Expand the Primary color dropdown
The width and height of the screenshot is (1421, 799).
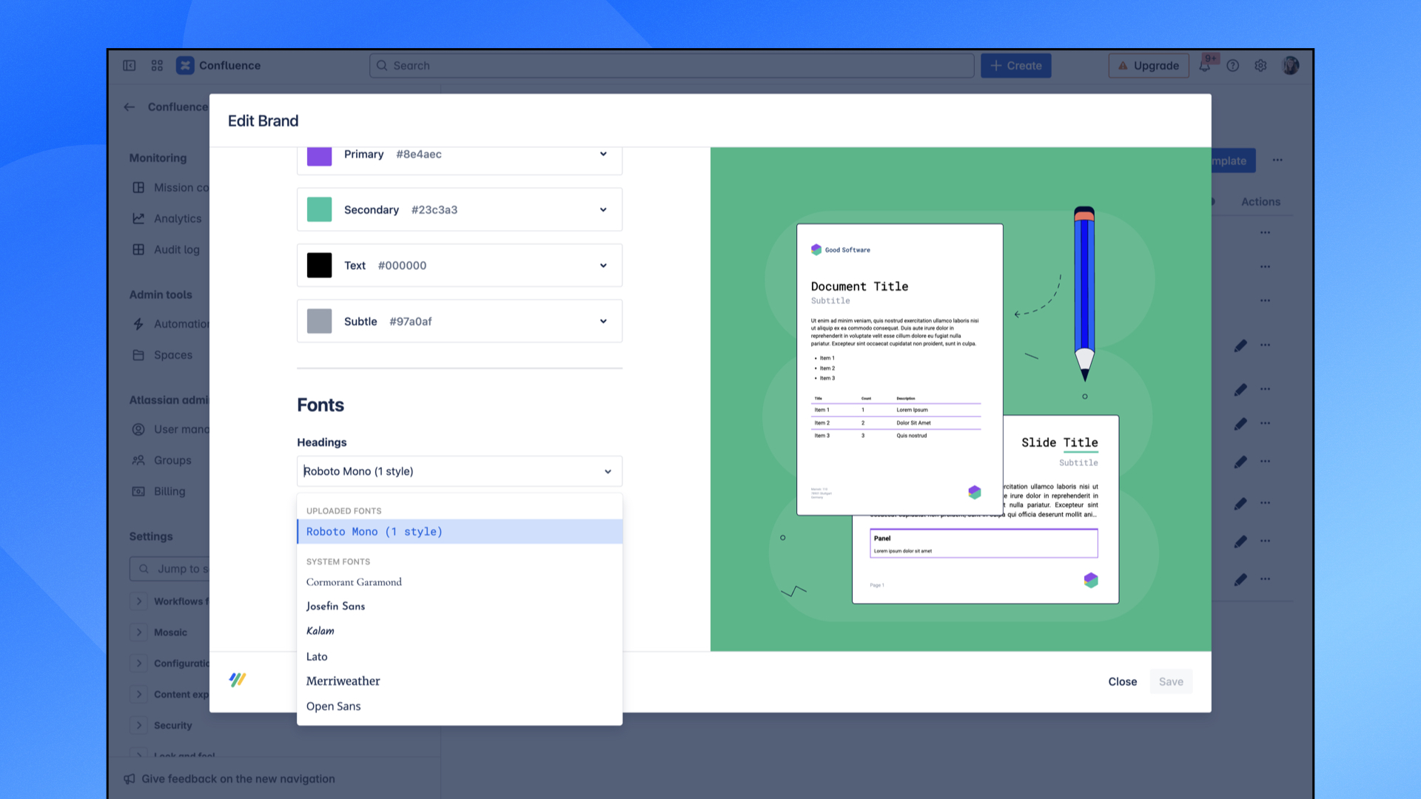pyautogui.click(x=460, y=155)
